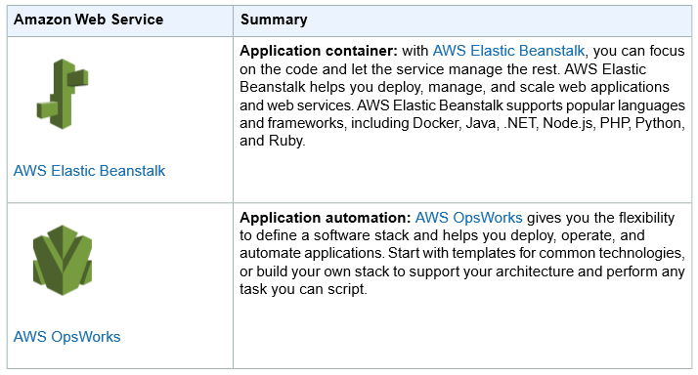
Task: Click the bold Application automation label
Action: [325, 218]
